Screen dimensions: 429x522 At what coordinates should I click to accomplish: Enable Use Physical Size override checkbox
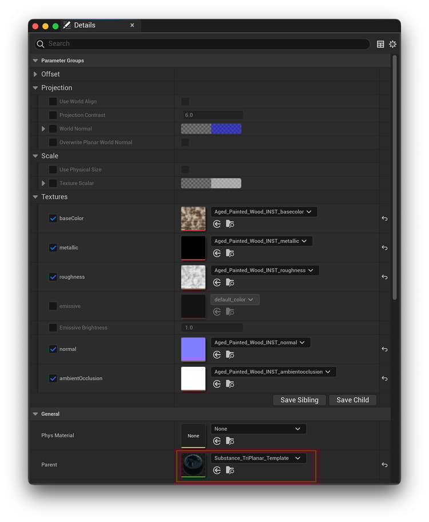(53, 170)
